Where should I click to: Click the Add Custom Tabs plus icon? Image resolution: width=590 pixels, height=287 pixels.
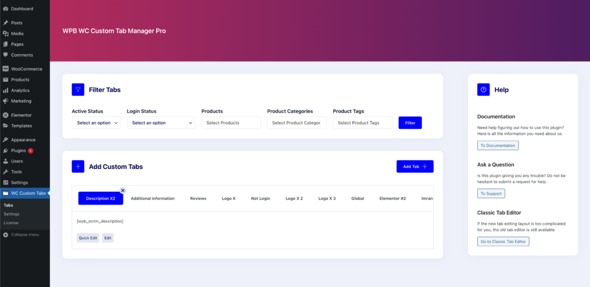pyautogui.click(x=78, y=166)
